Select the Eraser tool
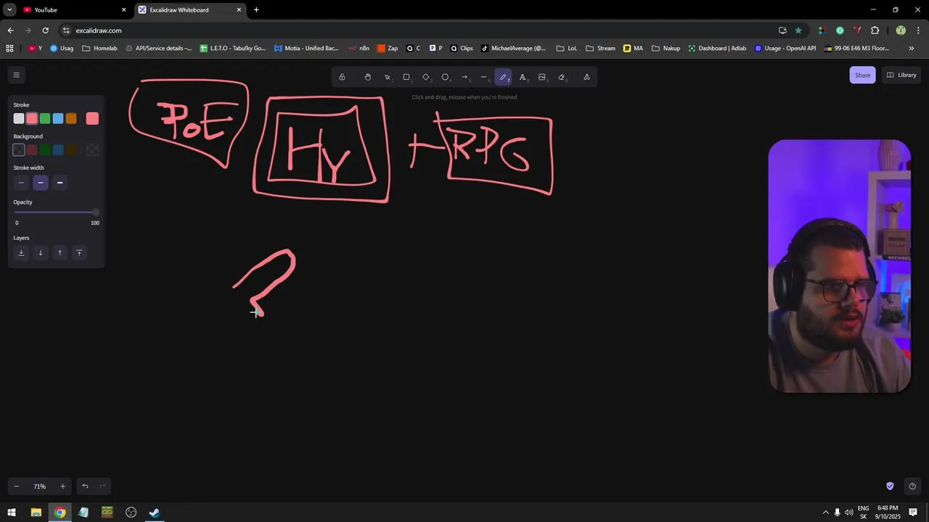The width and height of the screenshot is (929, 522). (x=562, y=77)
